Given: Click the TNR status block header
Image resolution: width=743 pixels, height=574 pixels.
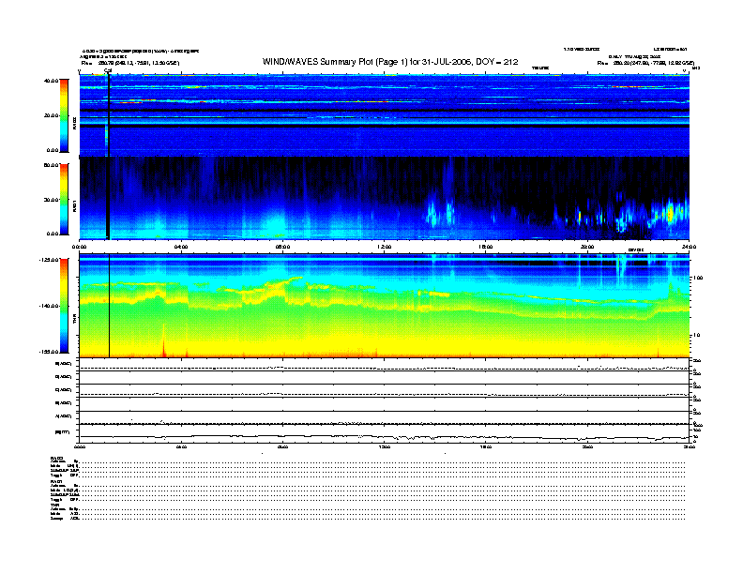Looking at the screenshot, I should coord(54,504).
